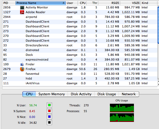159x129 pixels.
Task: Click the 56.74 % User value
Action: pyautogui.click(x=33, y=105)
